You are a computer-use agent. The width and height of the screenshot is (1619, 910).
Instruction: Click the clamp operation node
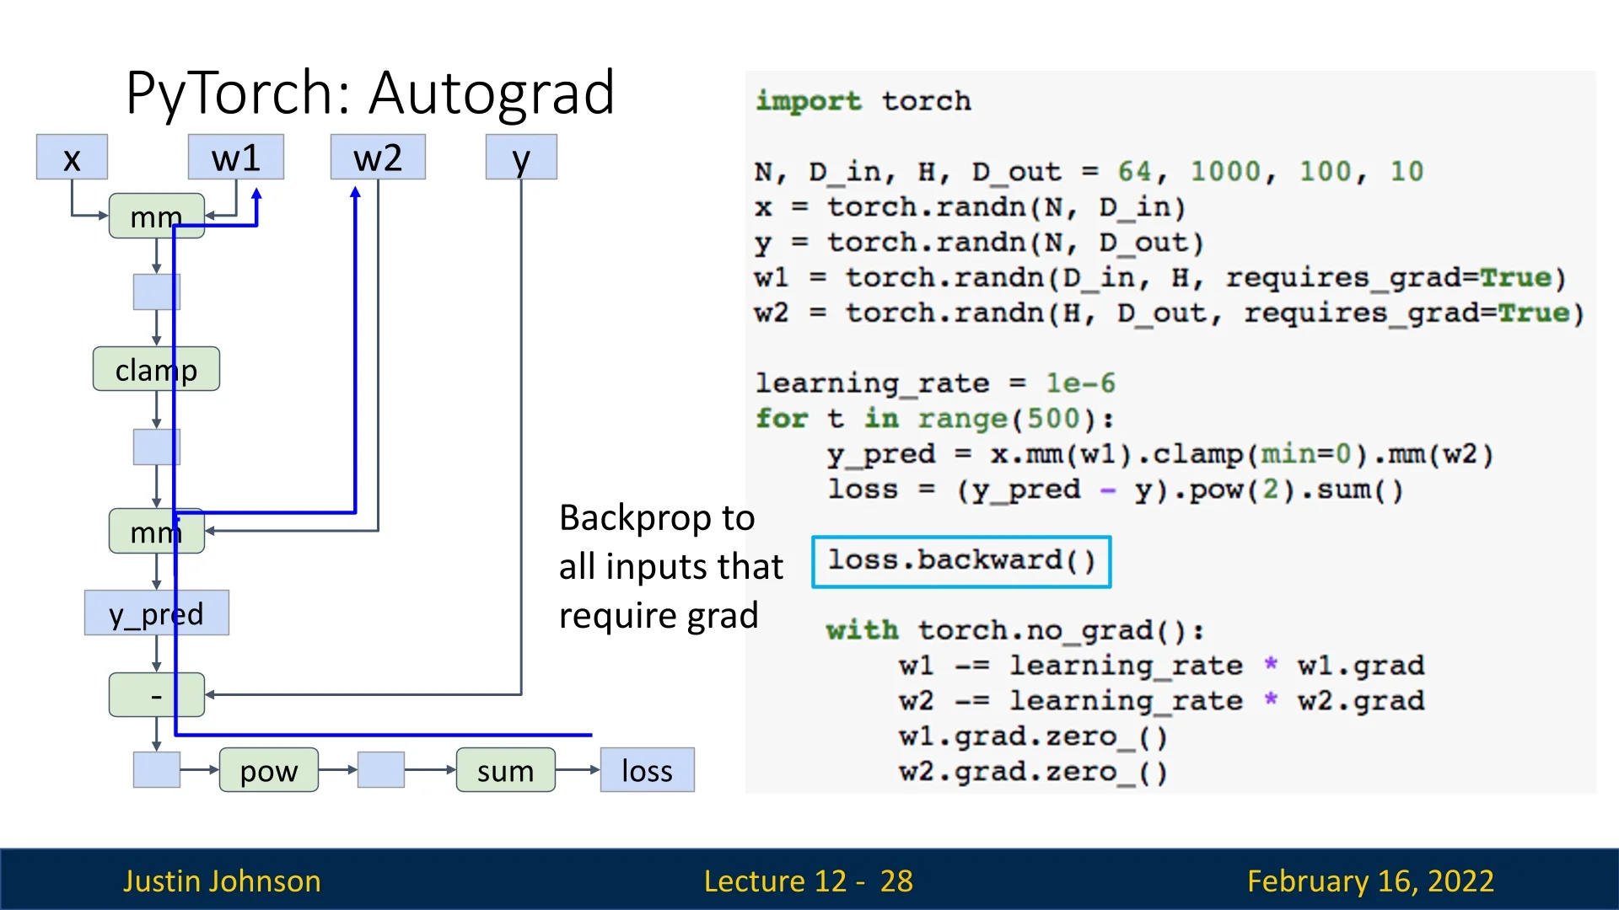(156, 369)
